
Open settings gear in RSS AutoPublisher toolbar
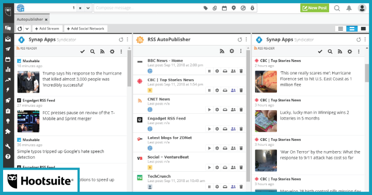point(231,51)
